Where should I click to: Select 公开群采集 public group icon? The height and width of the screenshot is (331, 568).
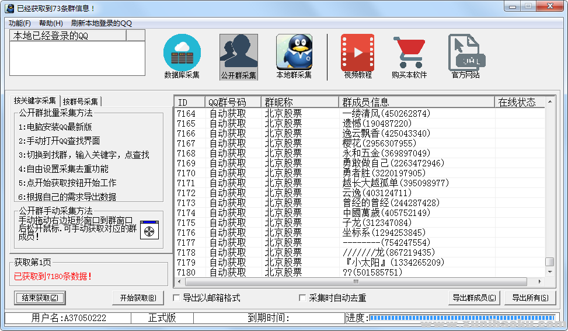(238, 53)
